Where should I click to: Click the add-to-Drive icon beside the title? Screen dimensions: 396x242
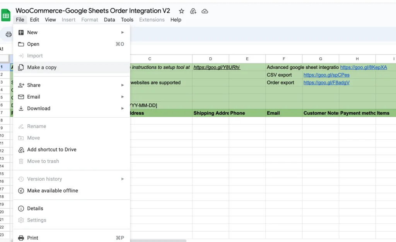193,11
